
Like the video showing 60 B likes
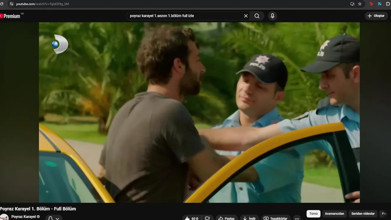pyautogui.click(x=192, y=218)
